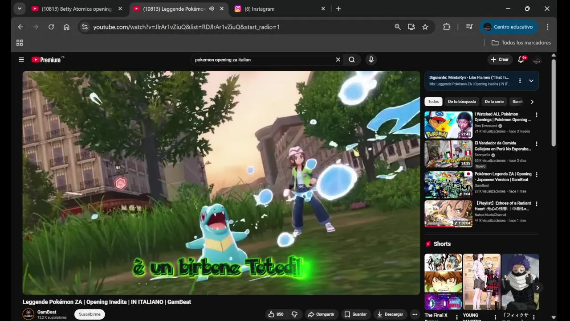Open Centro educativo profile menu

click(508, 27)
